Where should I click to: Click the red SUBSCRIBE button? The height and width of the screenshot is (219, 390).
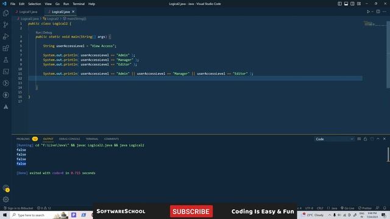click(x=191, y=211)
